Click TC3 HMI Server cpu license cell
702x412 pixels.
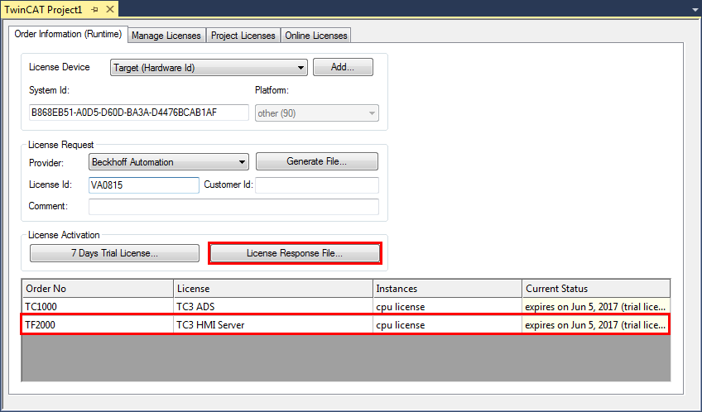(447, 325)
